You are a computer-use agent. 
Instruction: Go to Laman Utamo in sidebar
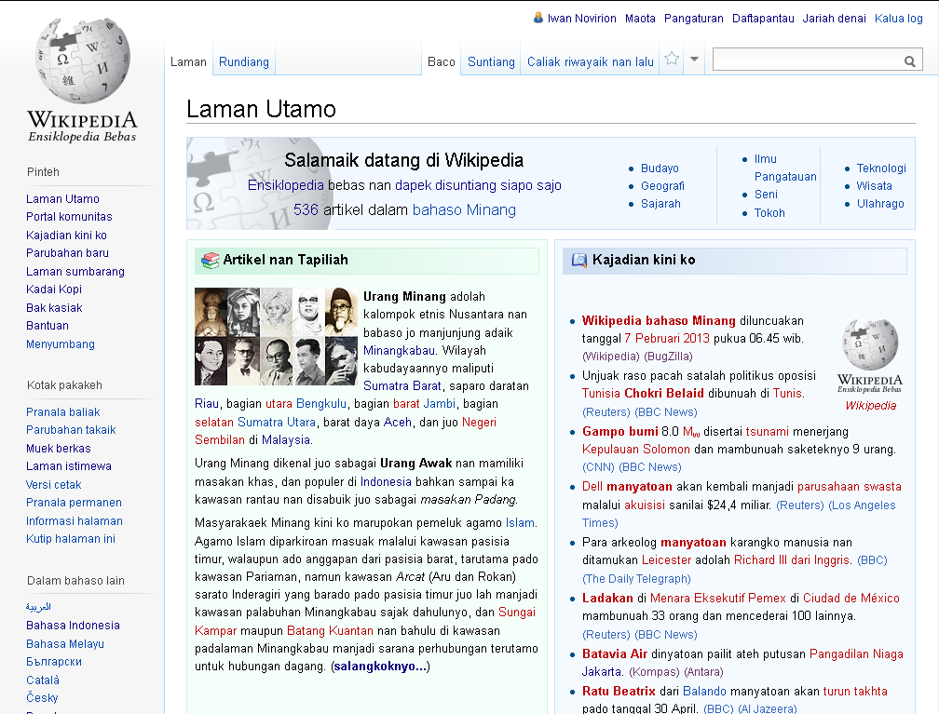pyautogui.click(x=62, y=198)
